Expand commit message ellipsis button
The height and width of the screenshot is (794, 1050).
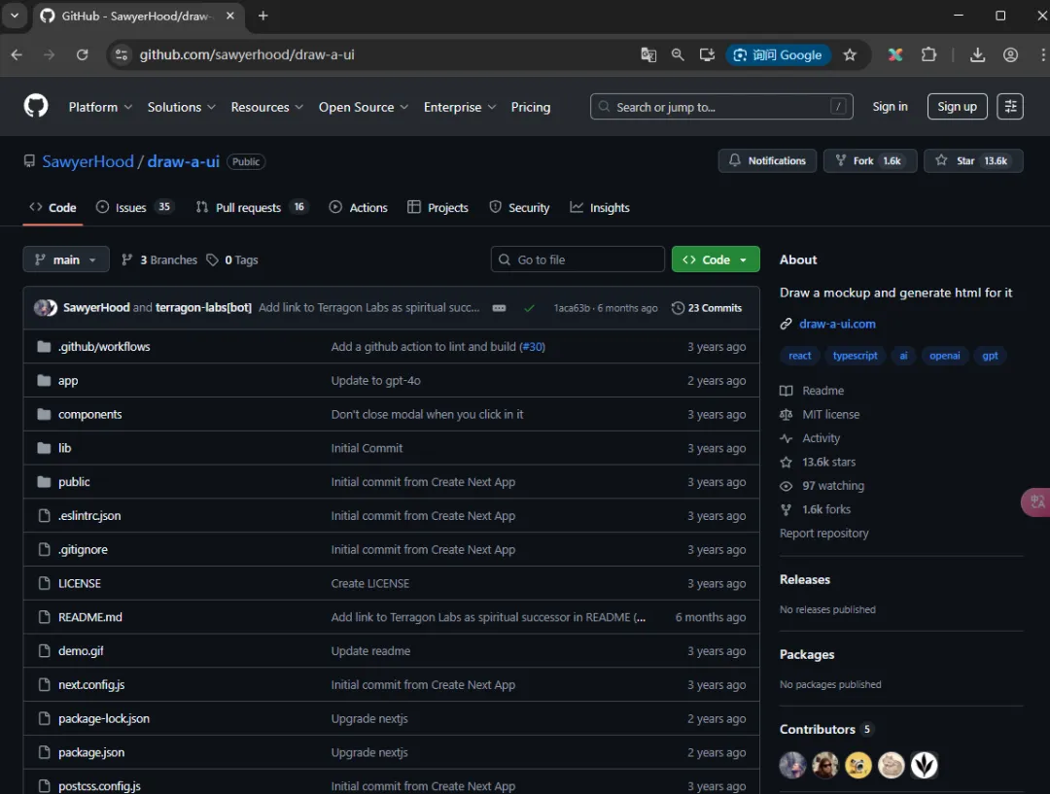pos(499,308)
